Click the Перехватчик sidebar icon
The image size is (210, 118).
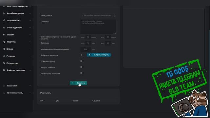tap(4, 63)
